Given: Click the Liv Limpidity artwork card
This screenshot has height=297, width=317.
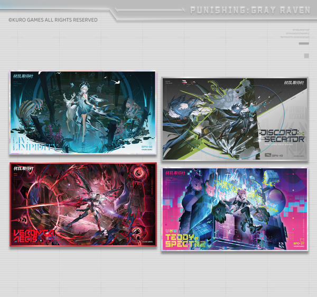Looking at the screenshot, I should (82, 112).
